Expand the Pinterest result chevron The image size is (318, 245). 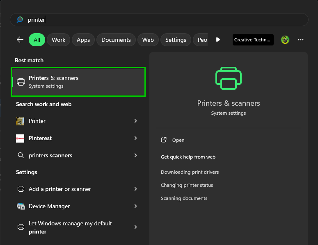coord(135,138)
